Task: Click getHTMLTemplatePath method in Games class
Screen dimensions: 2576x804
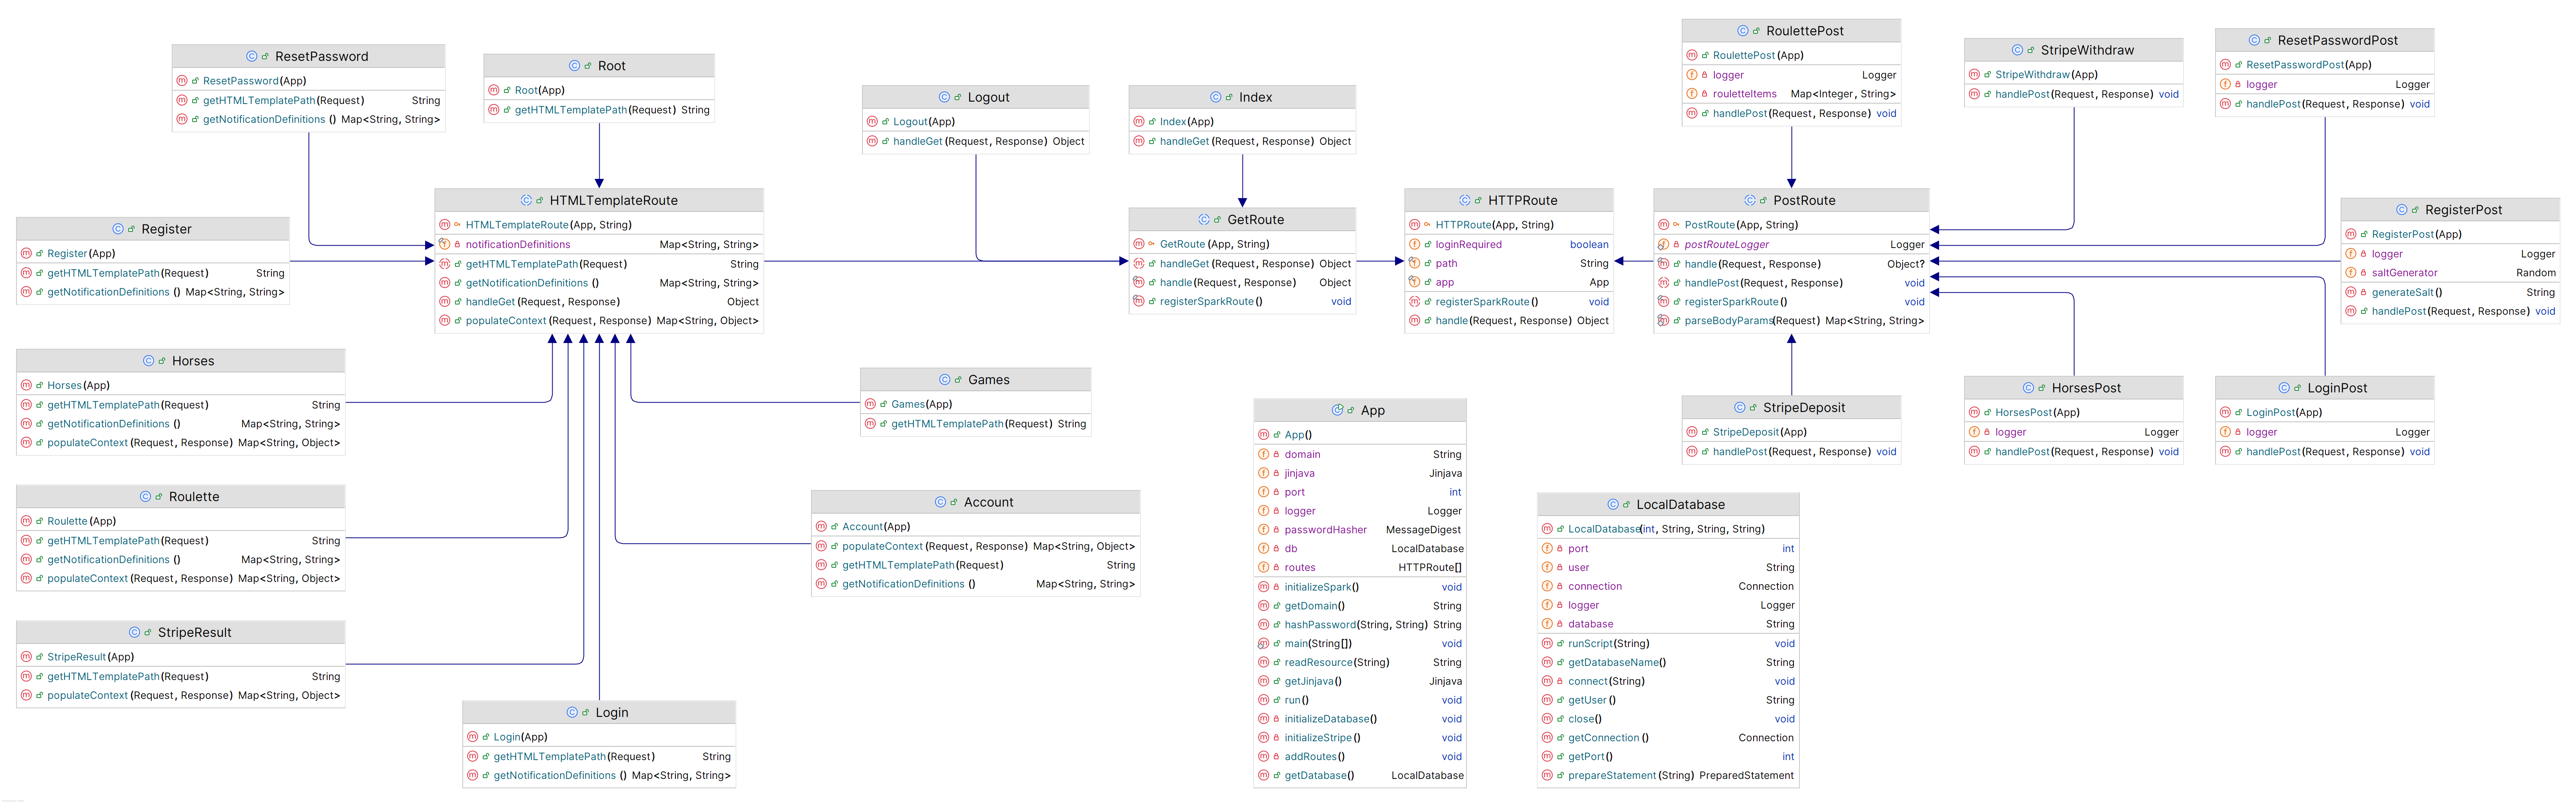Action: [x=976, y=425]
